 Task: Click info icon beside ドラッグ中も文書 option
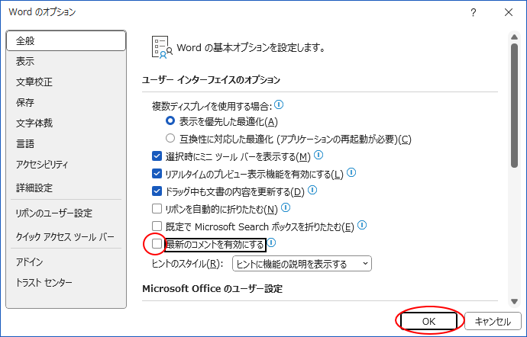point(312,190)
